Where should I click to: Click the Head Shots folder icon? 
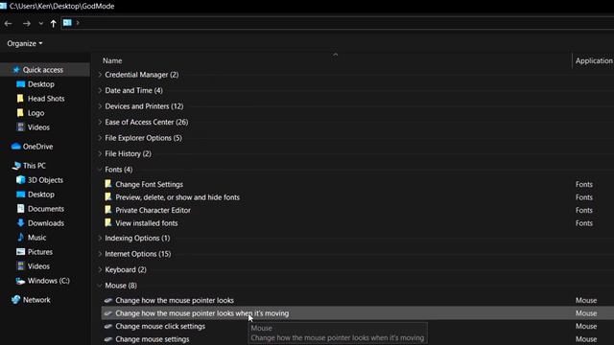click(20, 98)
